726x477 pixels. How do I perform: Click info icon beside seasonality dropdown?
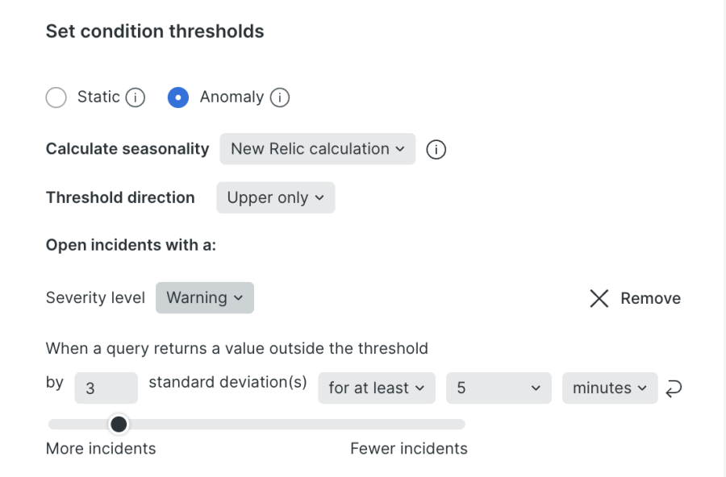(x=436, y=150)
